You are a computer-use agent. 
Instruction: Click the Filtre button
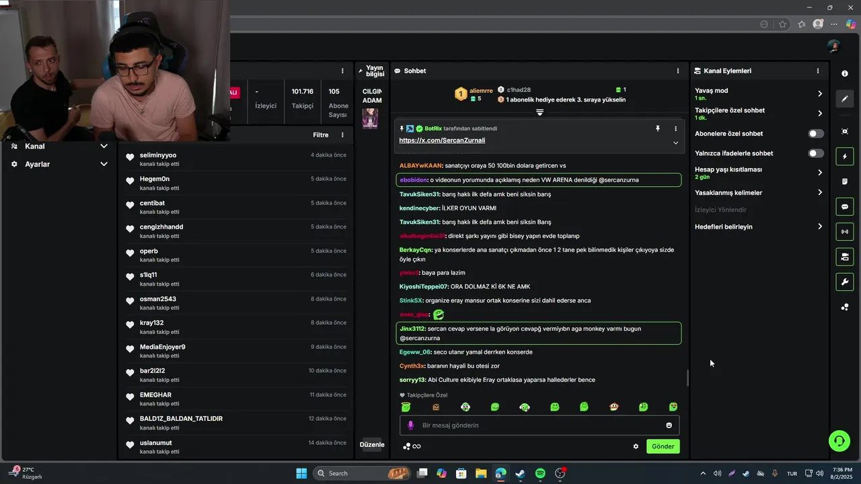[x=321, y=135]
